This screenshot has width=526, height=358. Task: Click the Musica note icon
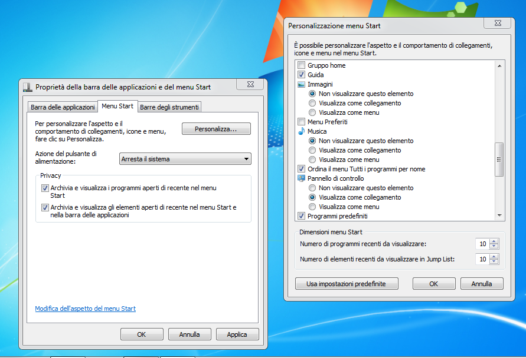point(301,131)
